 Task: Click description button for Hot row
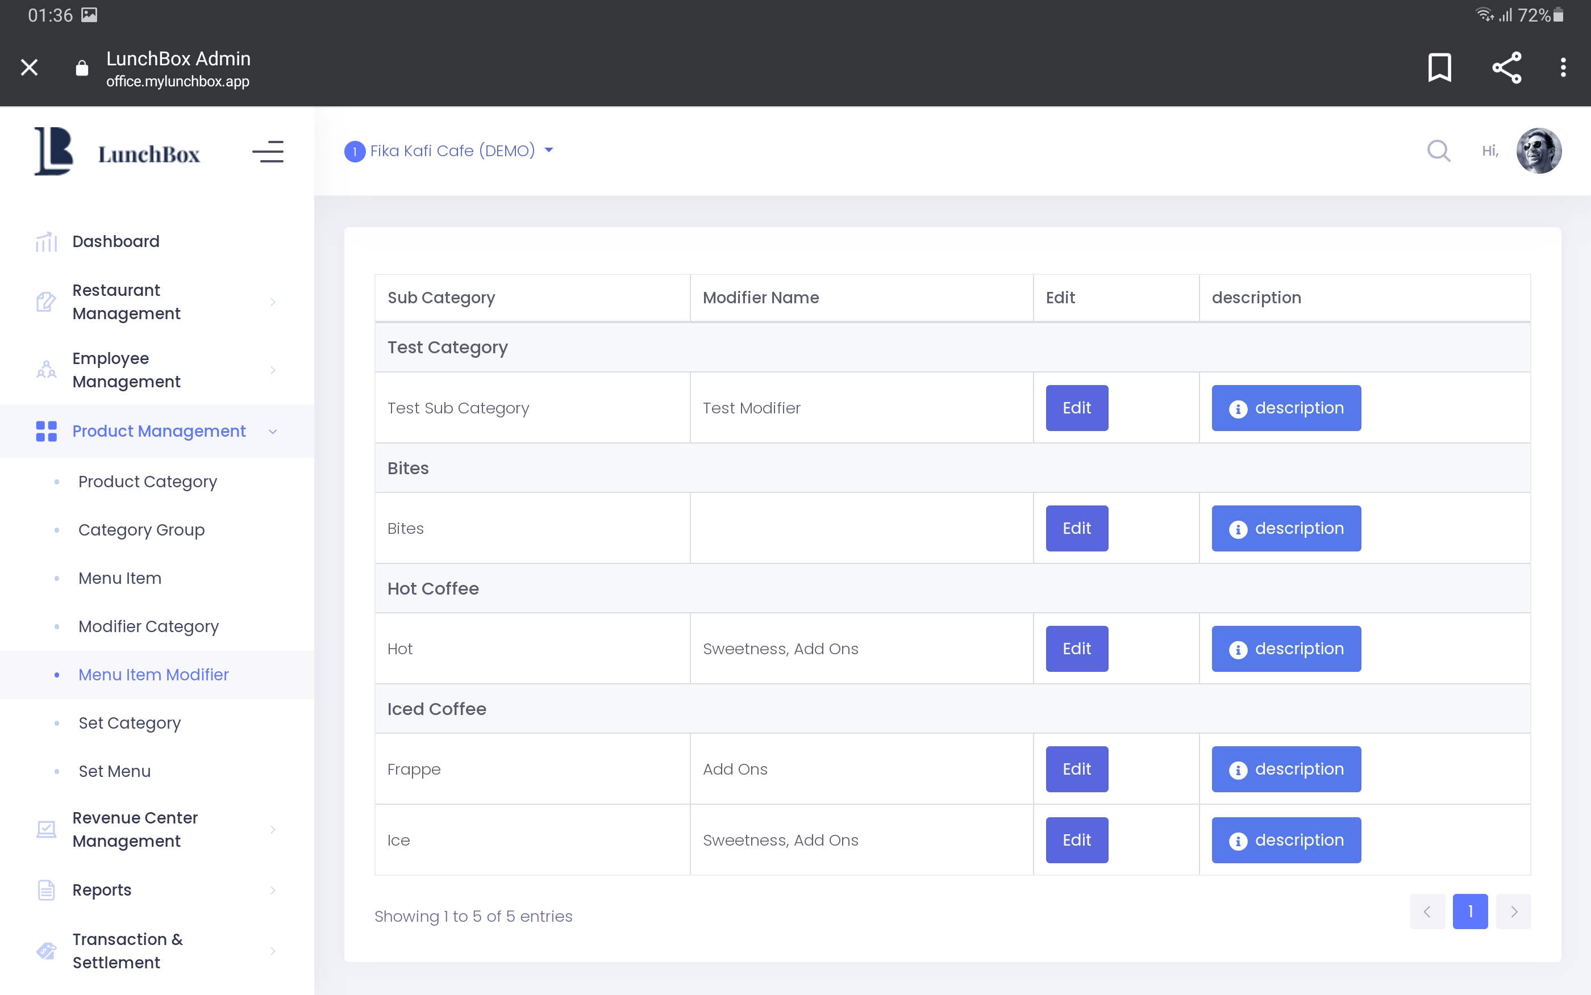tap(1285, 648)
